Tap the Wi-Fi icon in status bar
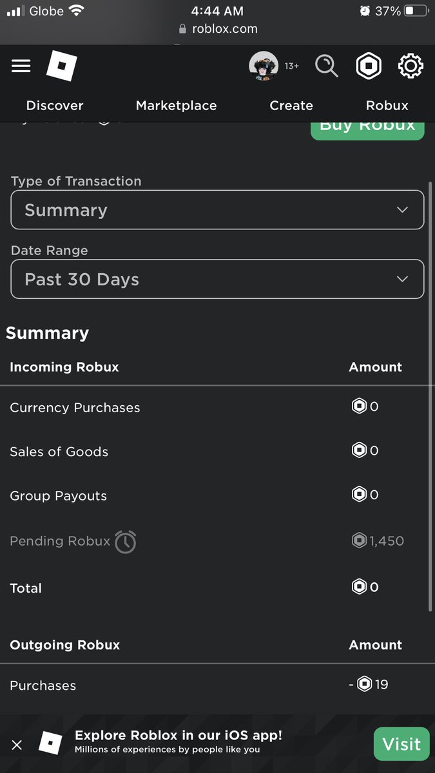This screenshot has width=435, height=773. pos(77,11)
